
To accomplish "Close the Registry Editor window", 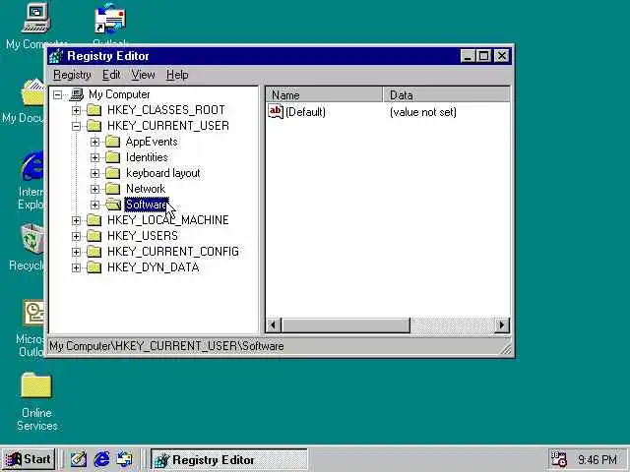I will (502, 56).
